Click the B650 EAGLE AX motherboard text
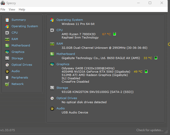The width and height of the screenshot is (170, 135). (101, 58)
